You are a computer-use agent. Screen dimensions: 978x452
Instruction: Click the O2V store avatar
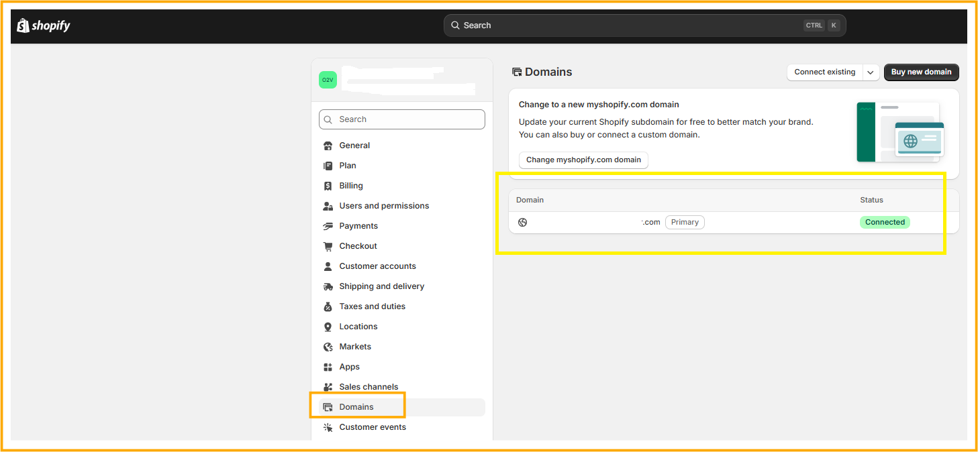(x=328, y=79)
